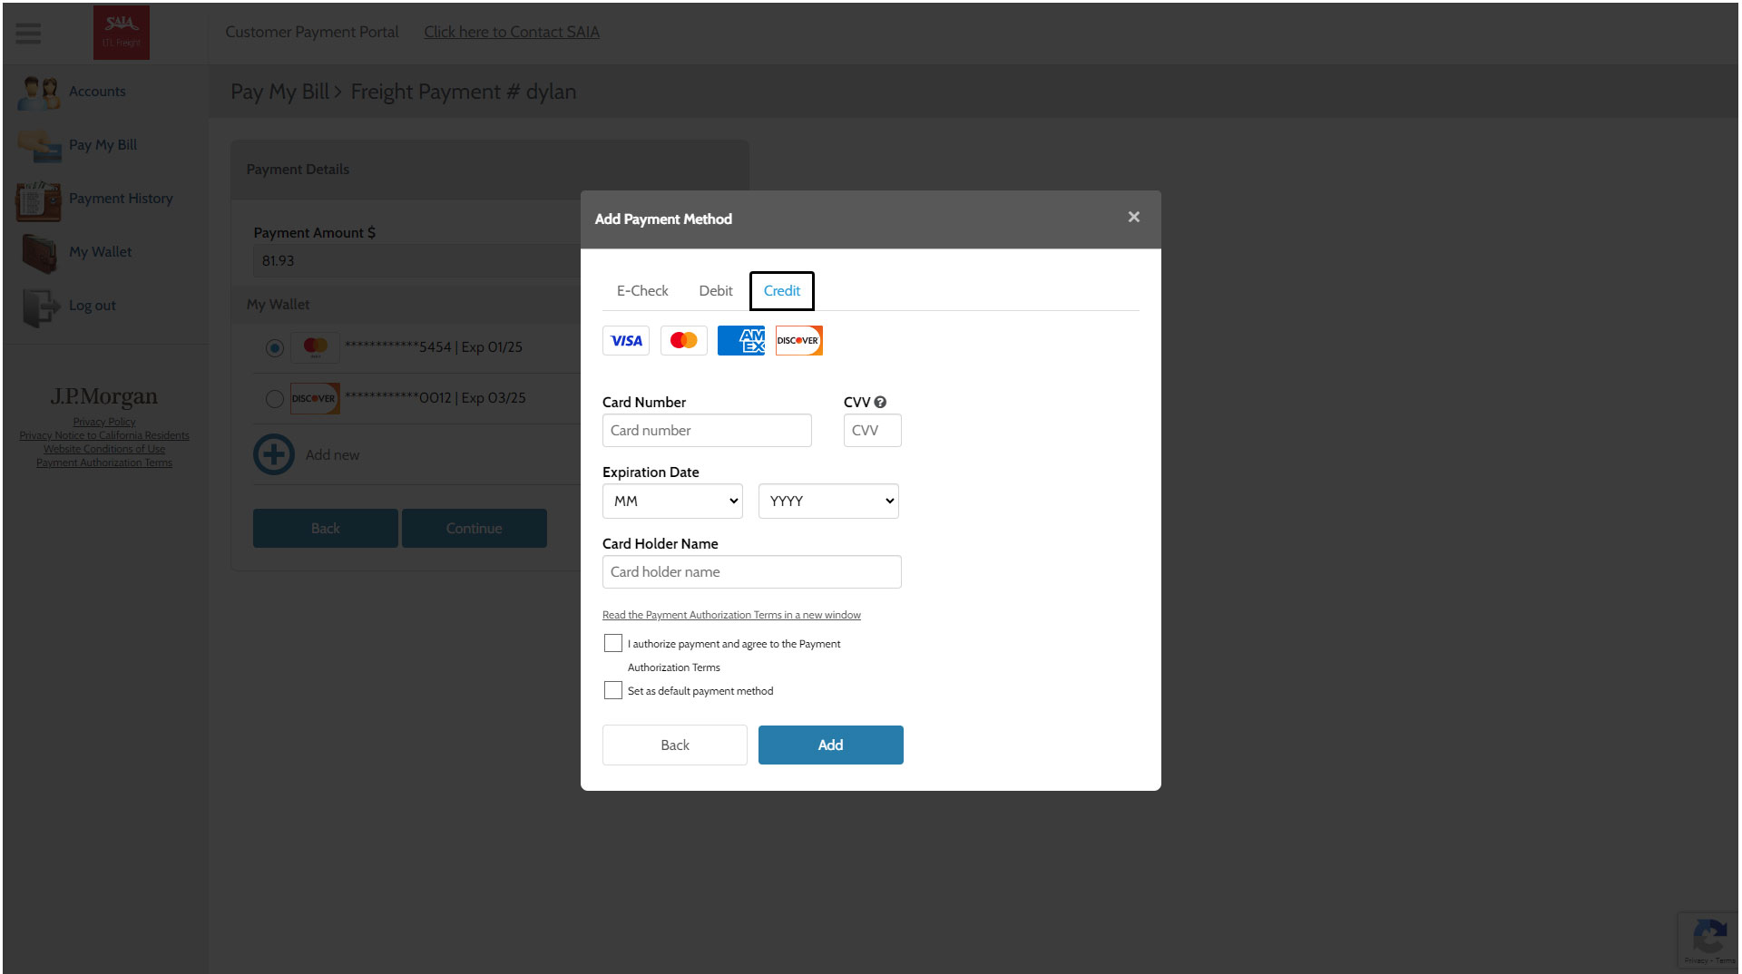The image size is (1742, 974).
Task: Click the Card number input field
Action: [x=707, y=431]
